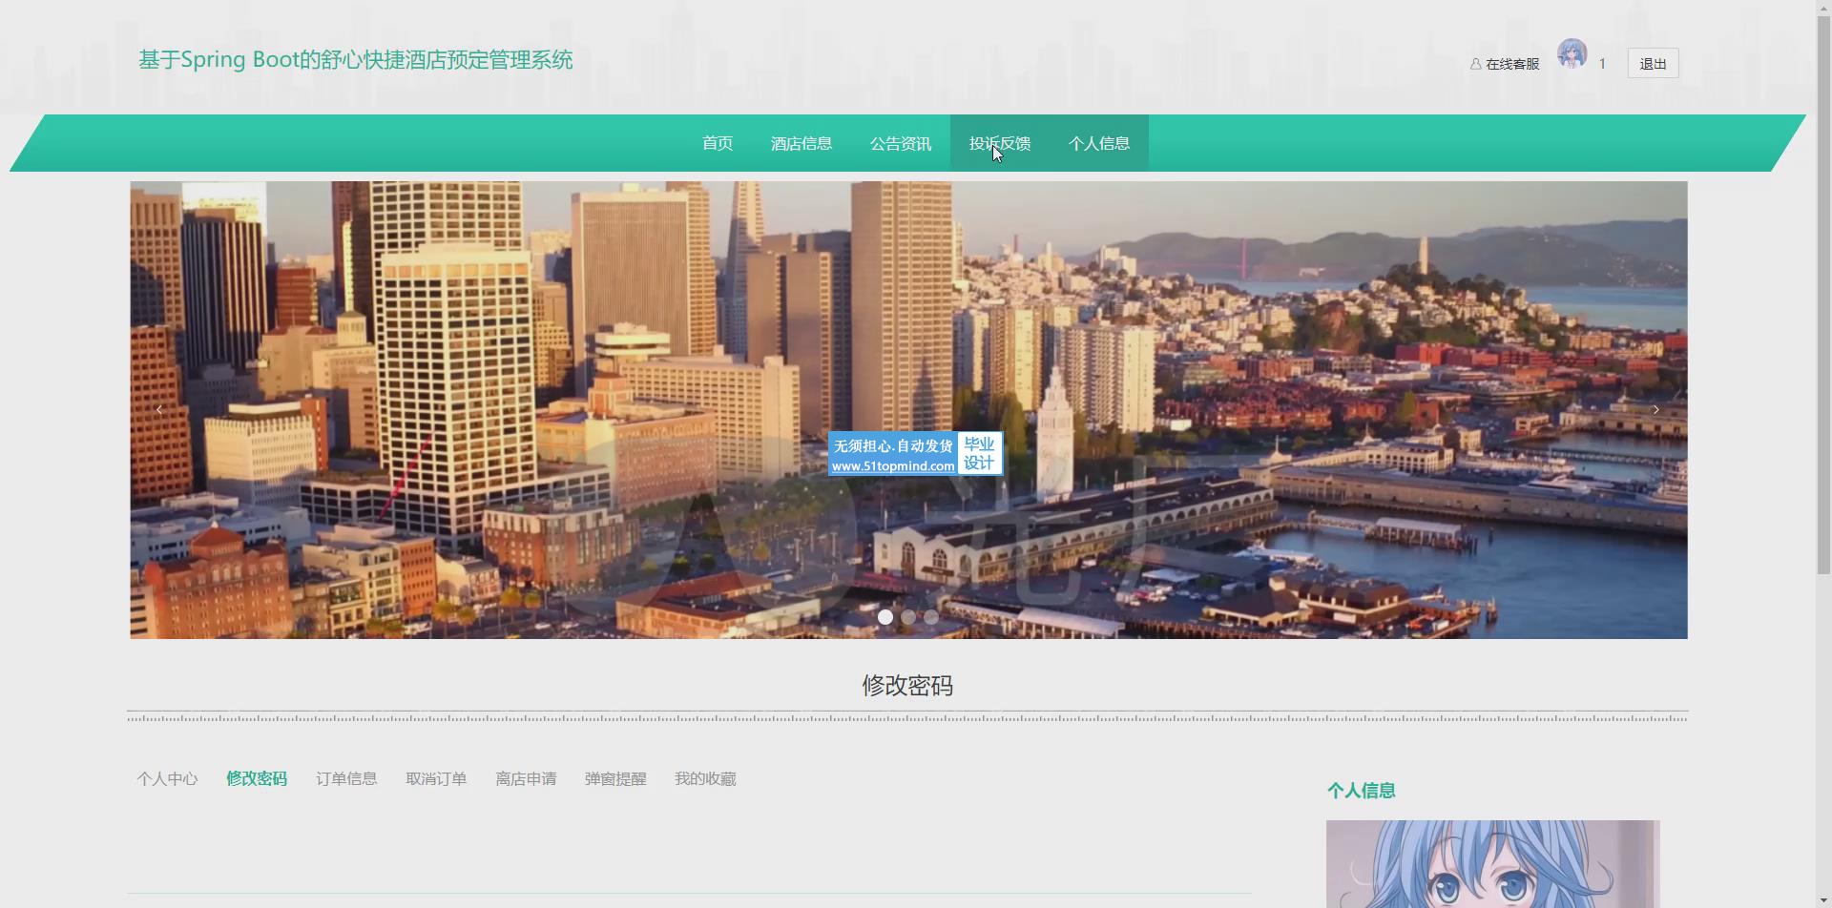The width and height of the screenshot is (1832, 908).
Task: Switch to the 取消订单 tab
Action: coord(436,779)
